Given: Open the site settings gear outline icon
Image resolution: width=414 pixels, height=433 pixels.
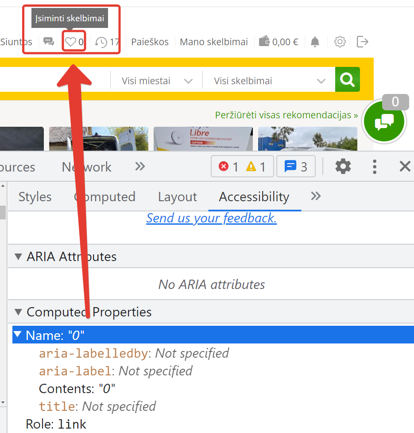Looking at the screenshot, I should click(x=340, y=42).
